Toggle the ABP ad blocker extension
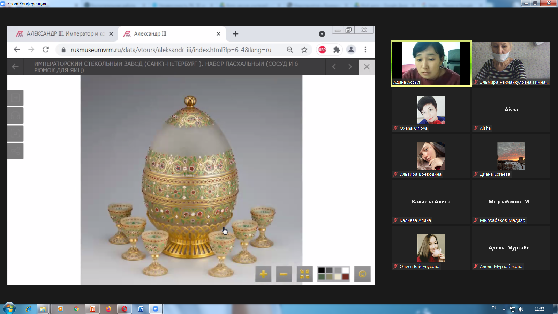 pos(322,50)
